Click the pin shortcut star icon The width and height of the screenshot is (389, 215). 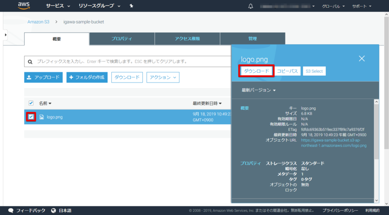tap(131, 6)
